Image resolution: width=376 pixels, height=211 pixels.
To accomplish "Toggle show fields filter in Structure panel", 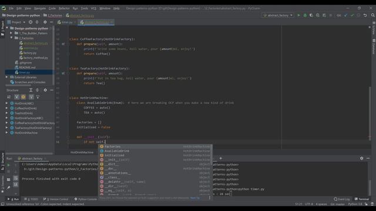I will [x=23, y=97].
